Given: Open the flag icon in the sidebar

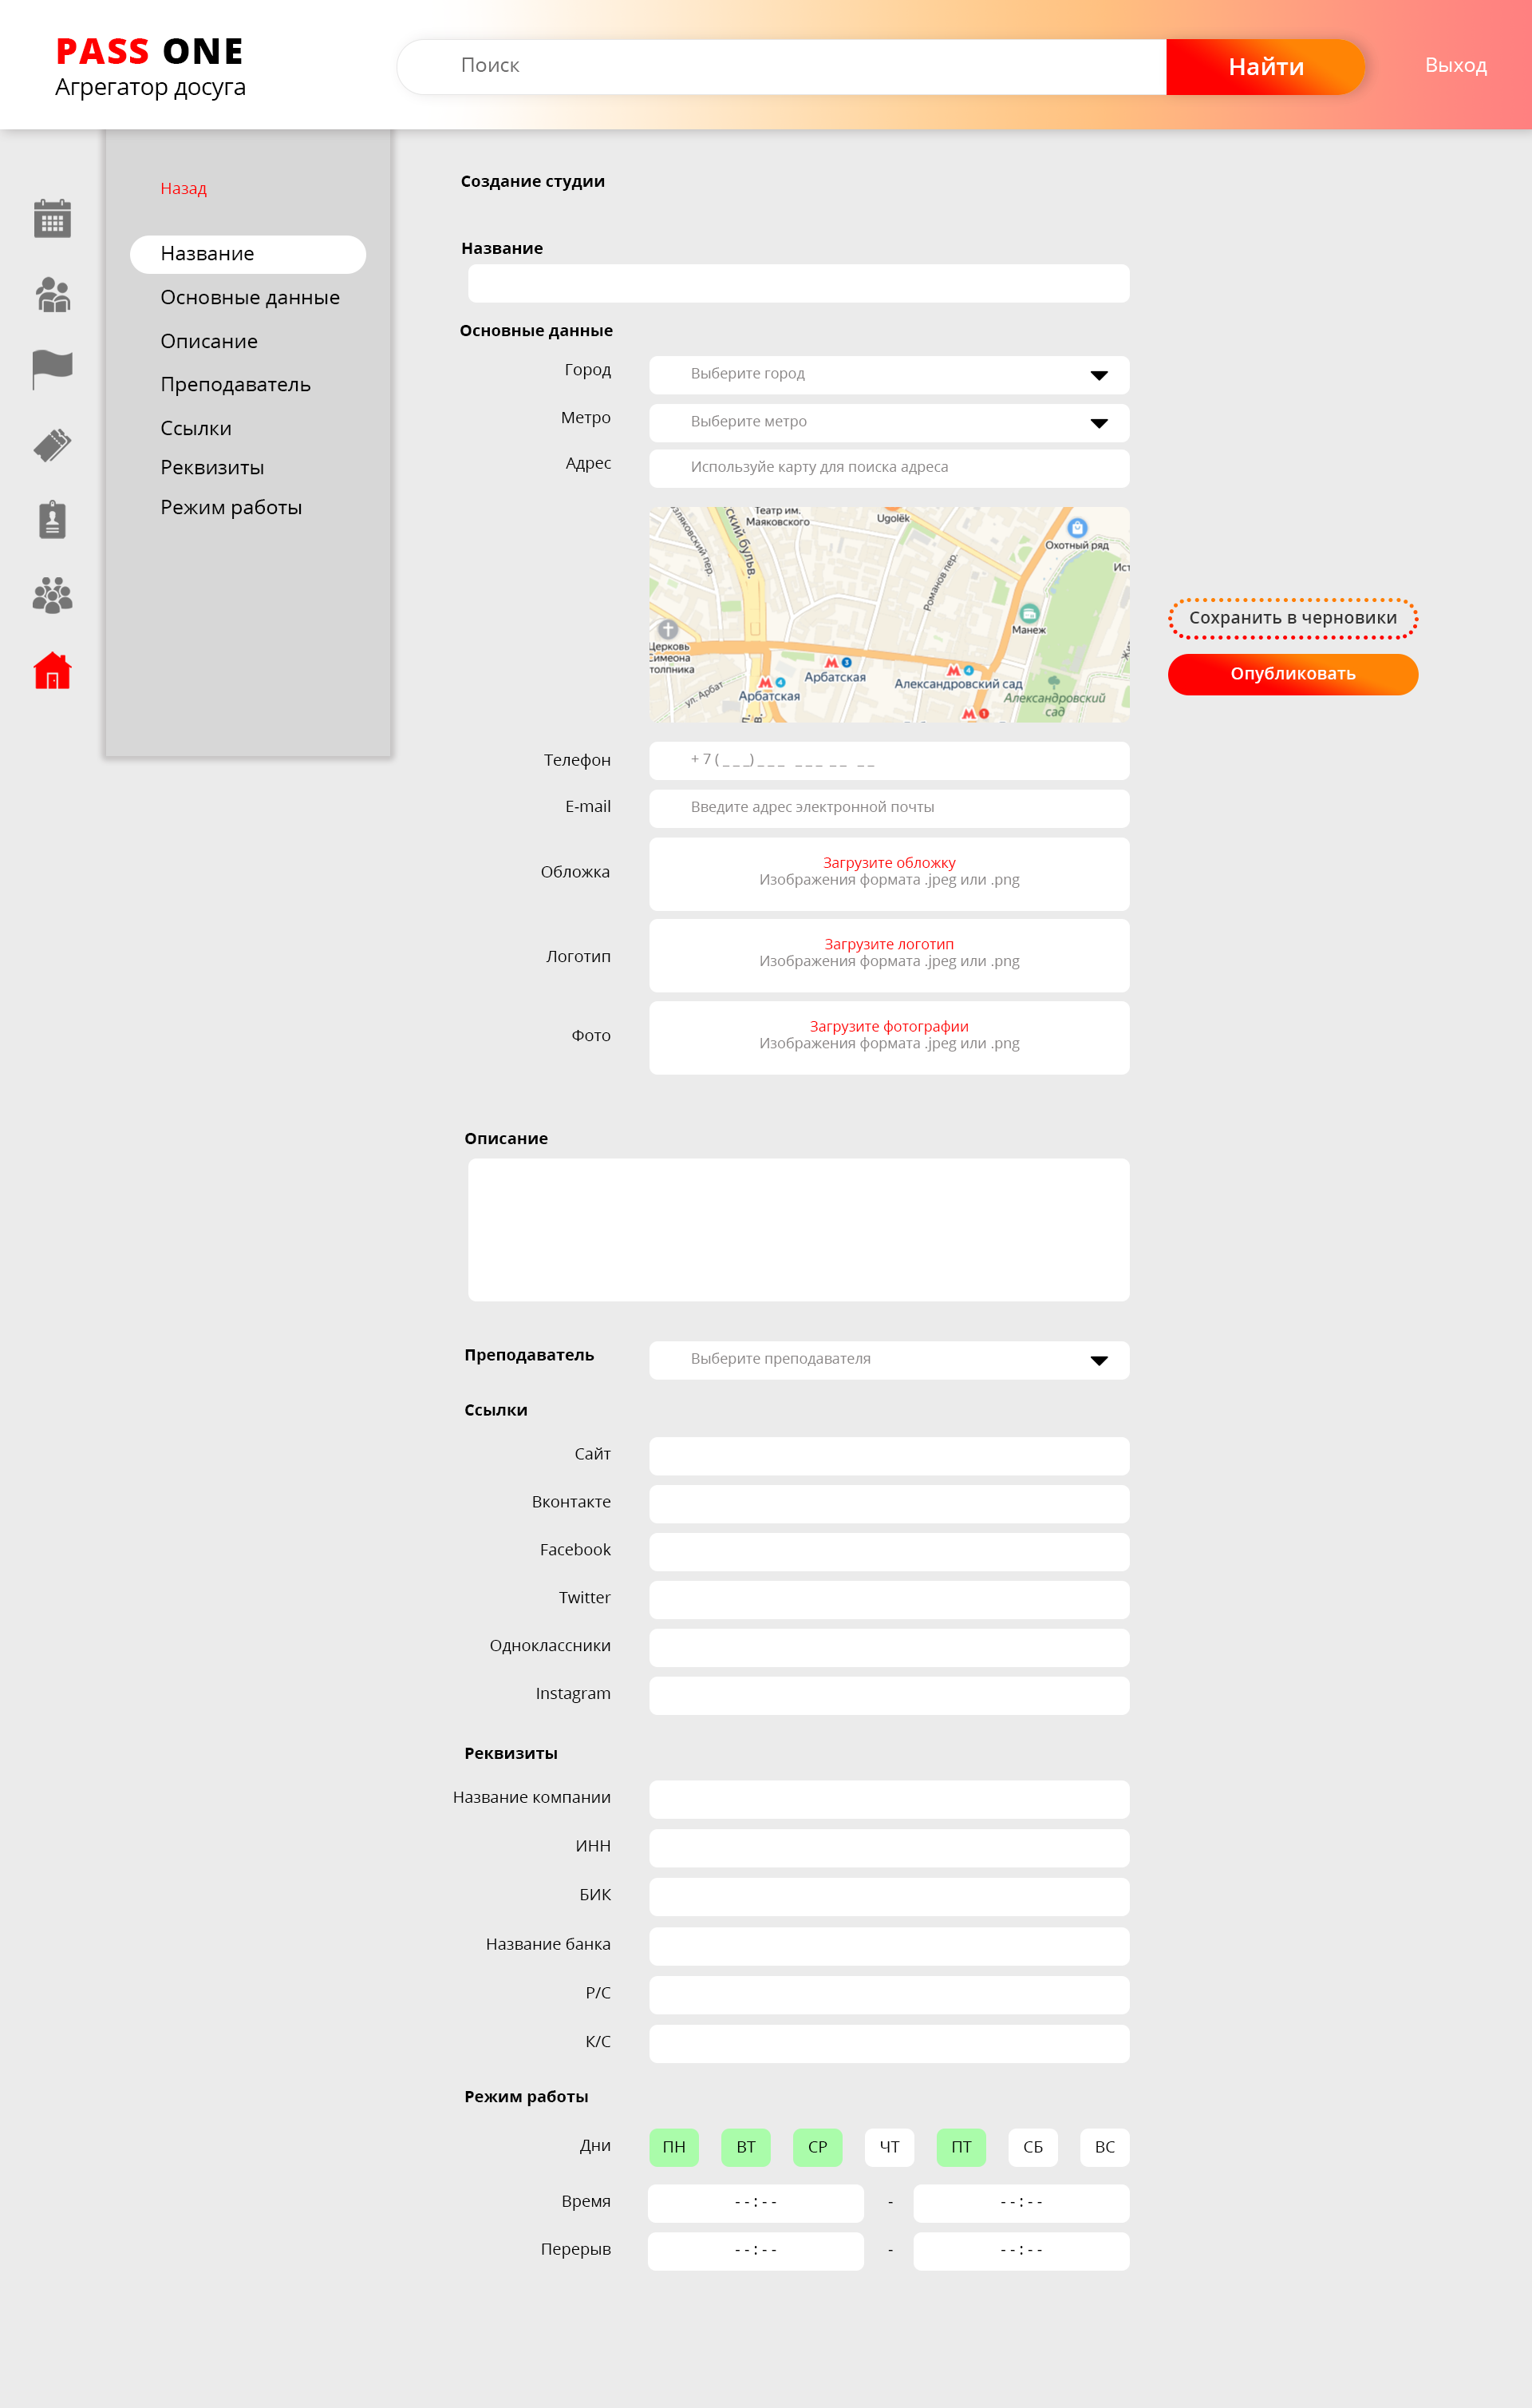Looking at the screenshot, I should tap(52, 369).
